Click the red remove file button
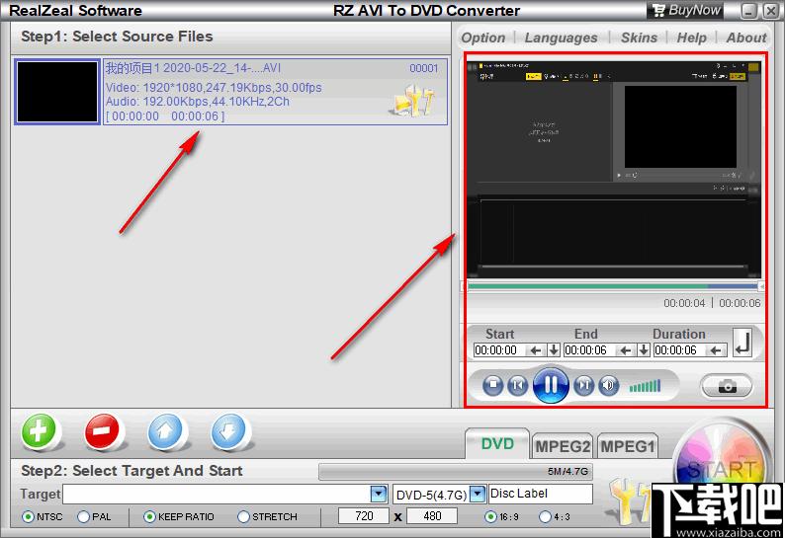This screenshot has width=785, height=538. 102,430
